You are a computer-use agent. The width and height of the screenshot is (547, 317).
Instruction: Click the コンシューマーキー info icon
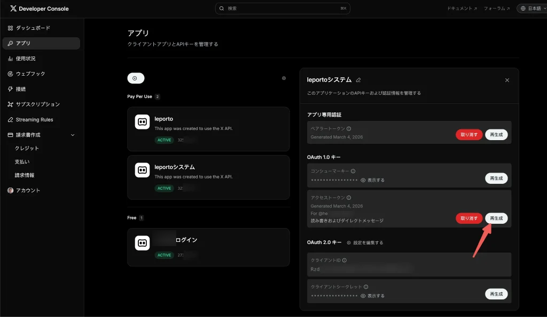click(x=353, y=171)
